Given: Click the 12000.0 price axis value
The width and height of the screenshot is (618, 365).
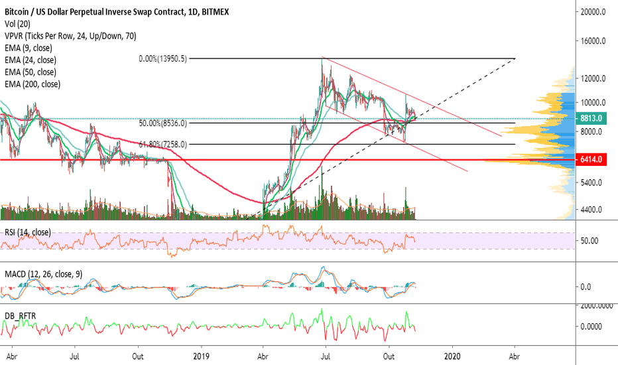Looking at the screenshot, I should (593, 78).
